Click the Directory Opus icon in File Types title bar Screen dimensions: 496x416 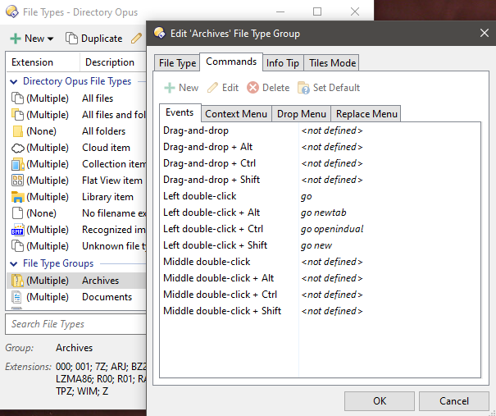12,12
